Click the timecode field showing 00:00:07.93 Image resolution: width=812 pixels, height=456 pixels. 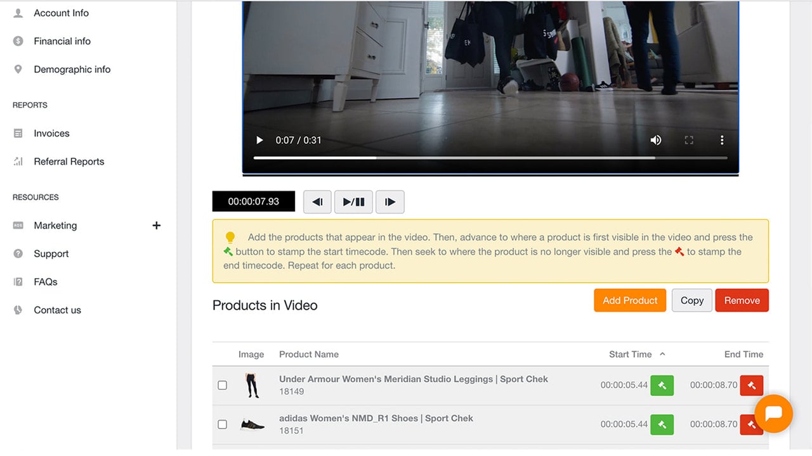pyautogui.click(x=254, y=201)
